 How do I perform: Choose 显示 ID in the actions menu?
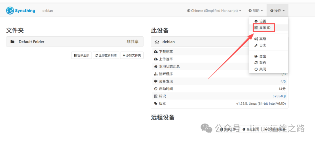point(268,28)
